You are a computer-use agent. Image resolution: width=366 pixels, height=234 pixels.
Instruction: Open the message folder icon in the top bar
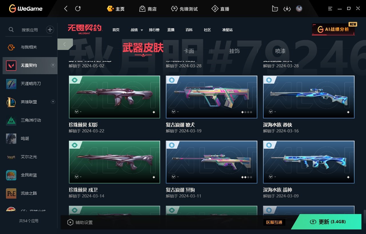tap(275, 9)
